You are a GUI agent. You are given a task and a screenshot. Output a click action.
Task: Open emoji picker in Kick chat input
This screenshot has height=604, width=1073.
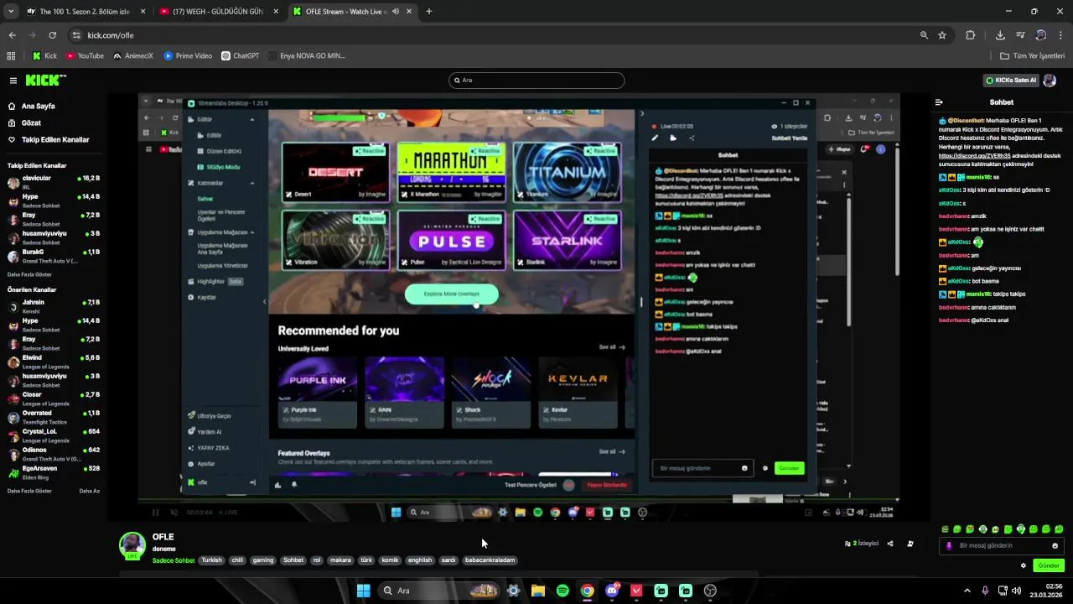coord(1055,545)
